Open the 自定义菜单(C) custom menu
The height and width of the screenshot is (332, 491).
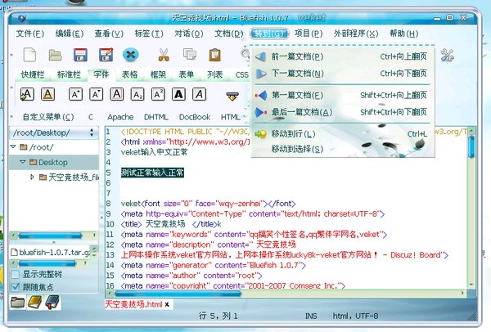coord(48,117)
